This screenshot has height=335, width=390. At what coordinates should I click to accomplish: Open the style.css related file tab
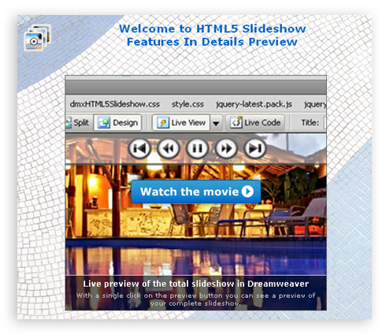pos(188,104)
